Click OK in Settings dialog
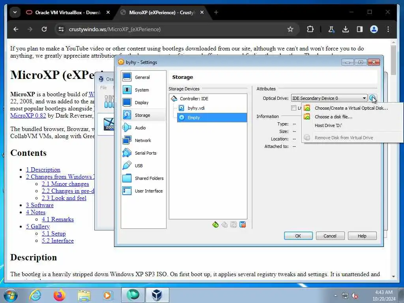The image size is (404, 303). (x=298, y=236)
